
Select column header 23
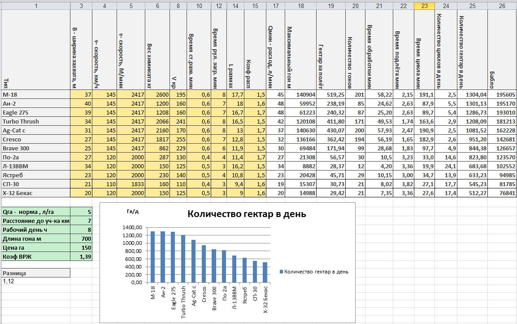click(424, 5)
